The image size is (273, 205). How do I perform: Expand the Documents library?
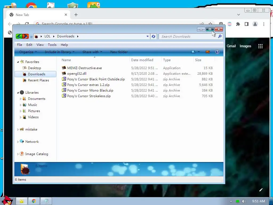click(x=21, y=99)
